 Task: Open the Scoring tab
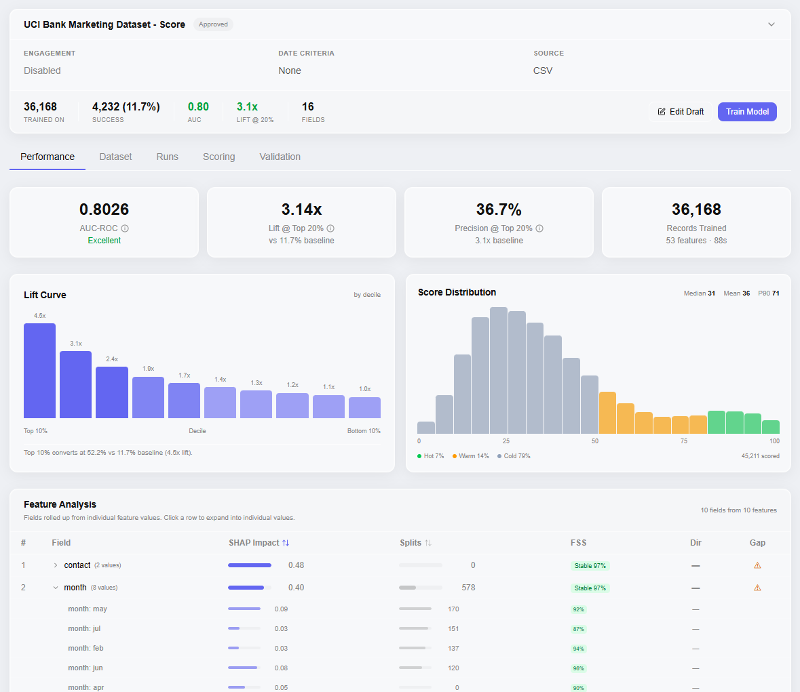pyautogui.click(x=218, y=157)
